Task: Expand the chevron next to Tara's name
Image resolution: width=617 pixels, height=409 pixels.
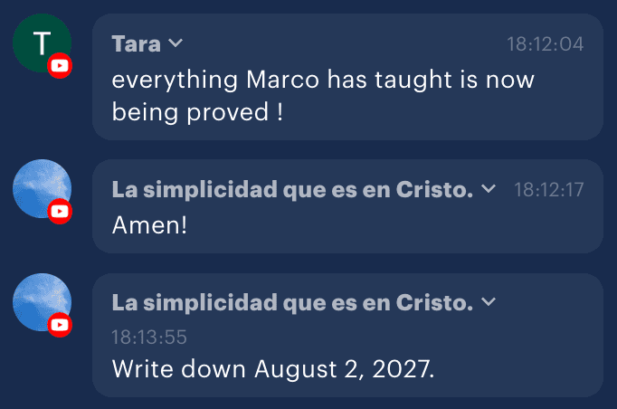Action: point(176,43)
